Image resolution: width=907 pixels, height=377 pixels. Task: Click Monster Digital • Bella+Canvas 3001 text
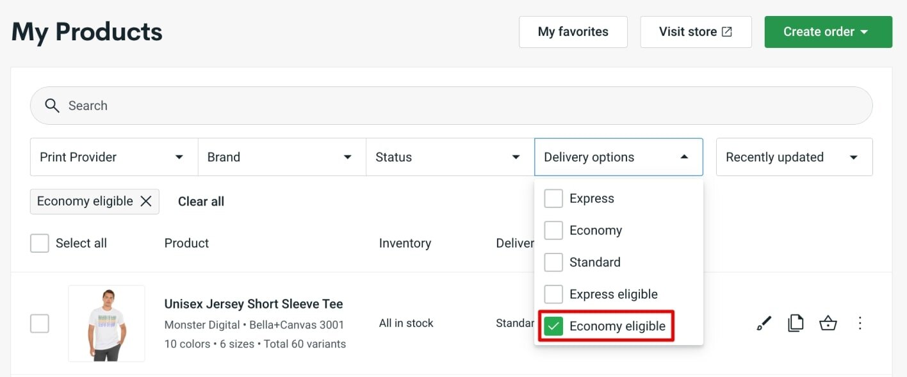point(254,325)
